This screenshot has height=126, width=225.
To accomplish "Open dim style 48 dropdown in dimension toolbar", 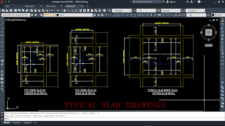I will tap(196, 15).
